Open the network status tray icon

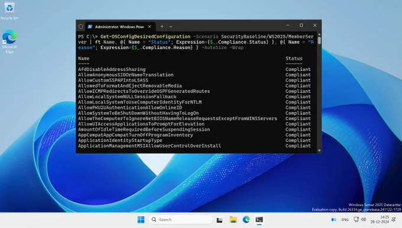(356, 220)
